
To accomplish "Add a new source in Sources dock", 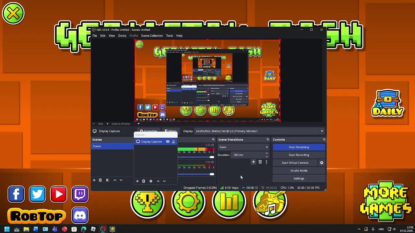I will tap(137, 181).
